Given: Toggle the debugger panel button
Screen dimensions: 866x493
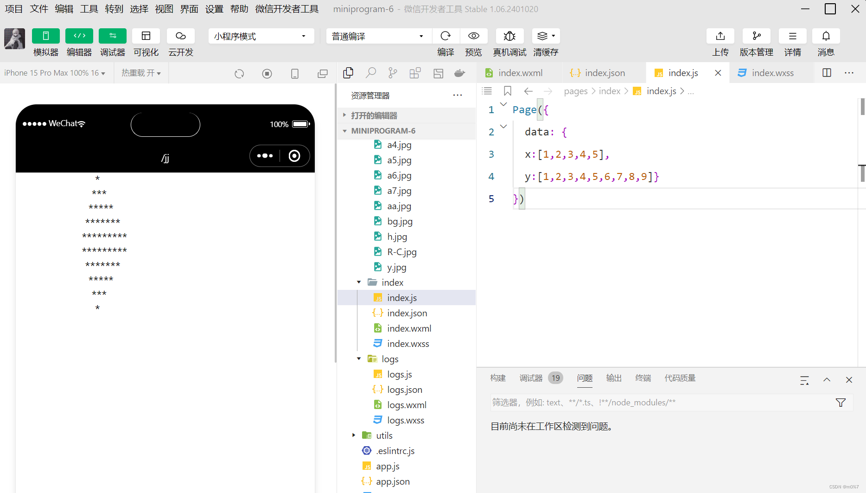Looking at the screenshot, I should [x=113, y=36].
